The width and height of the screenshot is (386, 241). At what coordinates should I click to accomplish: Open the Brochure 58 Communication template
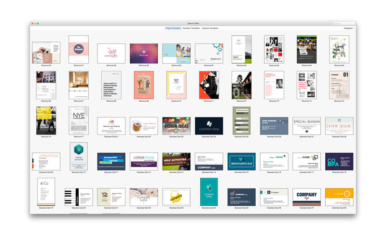click(111, 54)
